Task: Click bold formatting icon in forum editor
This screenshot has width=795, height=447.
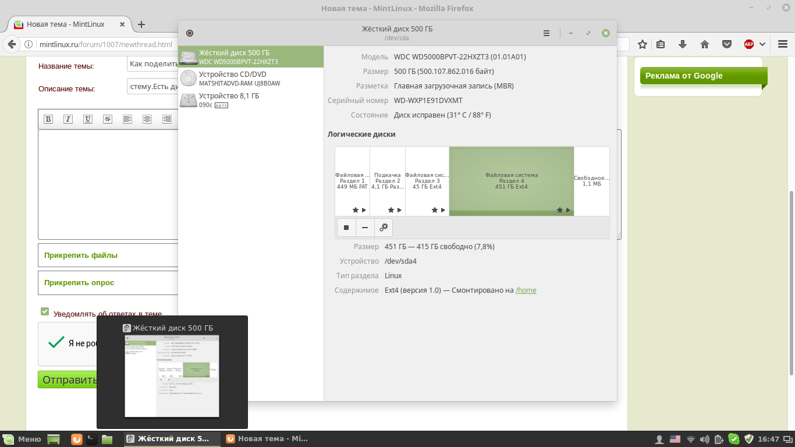Action: [48, 119]
